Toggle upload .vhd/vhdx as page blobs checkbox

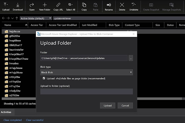pyautogui.click(x=44, y=78)
